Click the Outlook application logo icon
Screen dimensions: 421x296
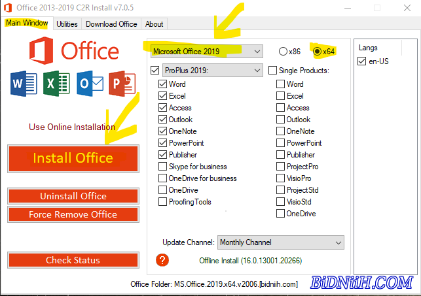[x=90, y=84]
